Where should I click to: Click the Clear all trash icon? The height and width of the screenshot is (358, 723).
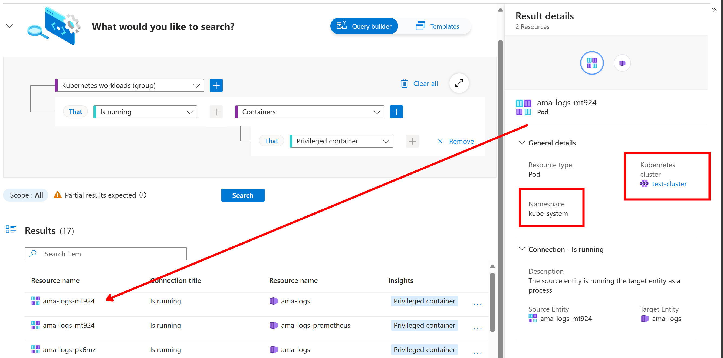(404, 83)
